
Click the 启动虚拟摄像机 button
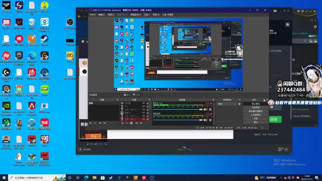(256, 111)
